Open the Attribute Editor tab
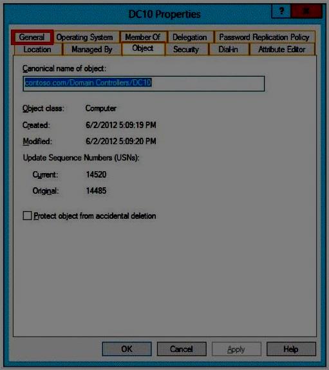This screenshot has height=370, width=329. [x=282, y=50]
